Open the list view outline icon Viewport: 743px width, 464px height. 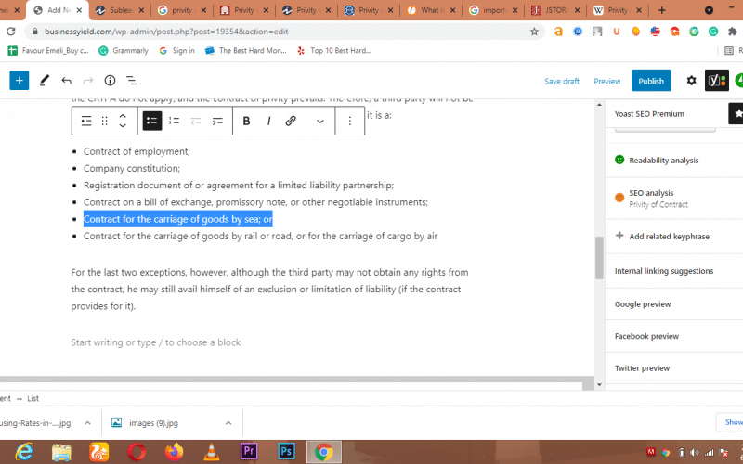(x=132, y=81)
